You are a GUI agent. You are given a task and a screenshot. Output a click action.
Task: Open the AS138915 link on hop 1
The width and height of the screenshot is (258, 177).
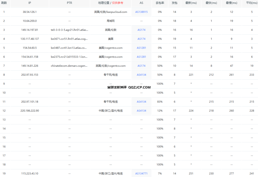141,12
